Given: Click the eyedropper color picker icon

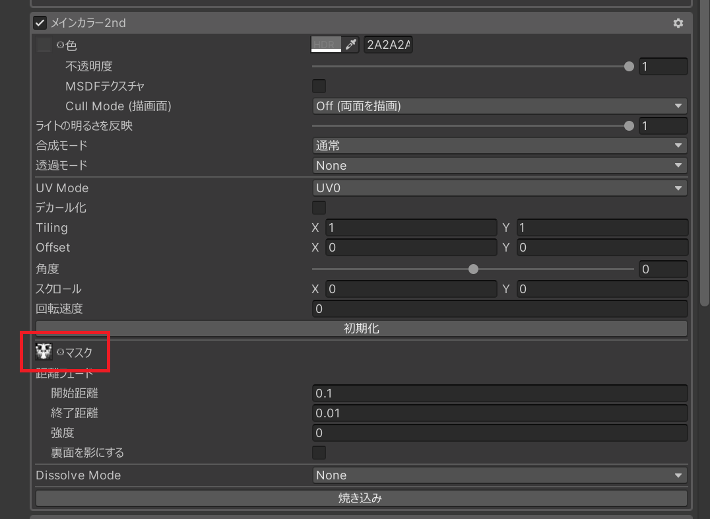Looking at the screenshot, I should coord(352,45).
